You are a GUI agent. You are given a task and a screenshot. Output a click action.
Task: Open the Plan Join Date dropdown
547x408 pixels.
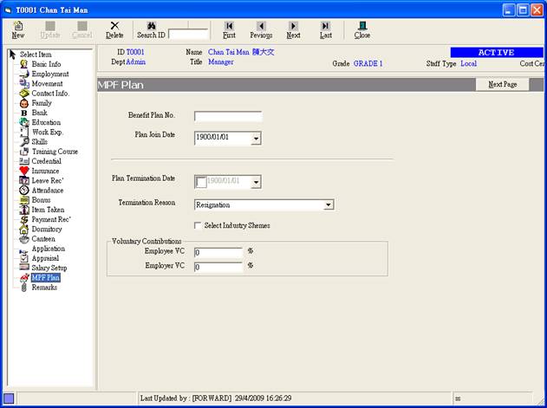pos(256,138)
